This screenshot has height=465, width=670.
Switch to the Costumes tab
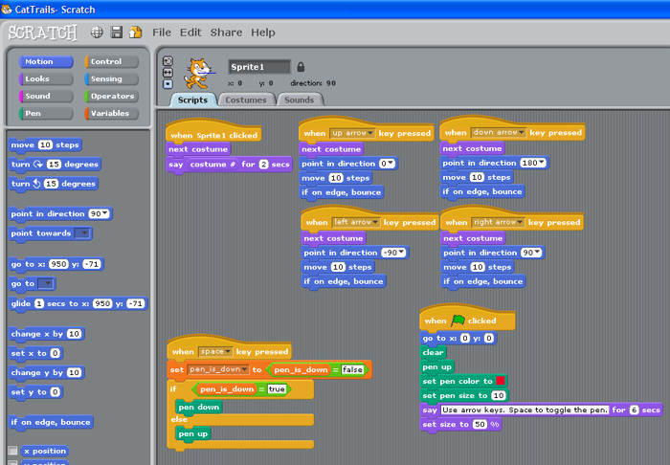[x=244, y=100]
